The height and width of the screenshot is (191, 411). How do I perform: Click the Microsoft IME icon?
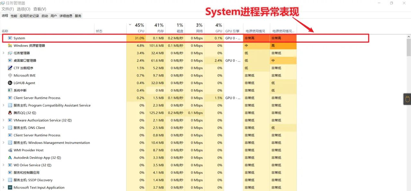pyautogui.click(x=10, y=75)
